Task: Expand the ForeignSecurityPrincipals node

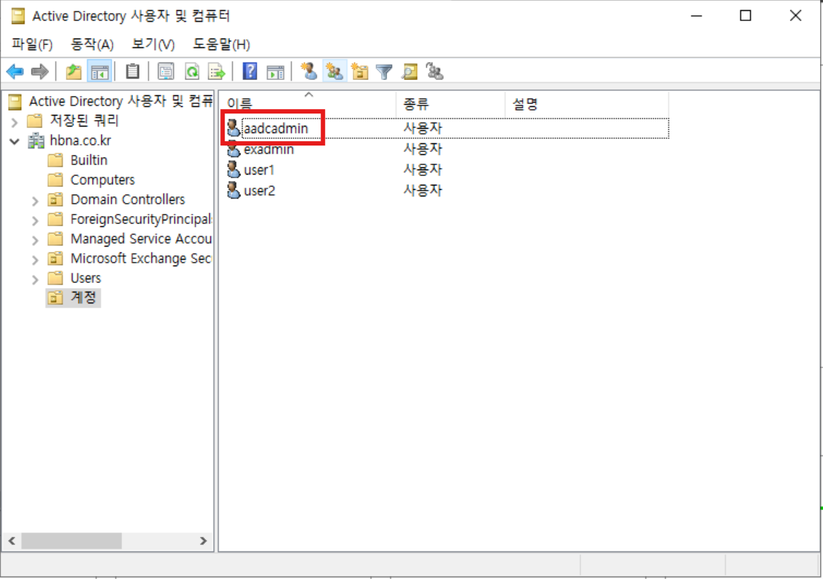Action: [x=35, y=221]
